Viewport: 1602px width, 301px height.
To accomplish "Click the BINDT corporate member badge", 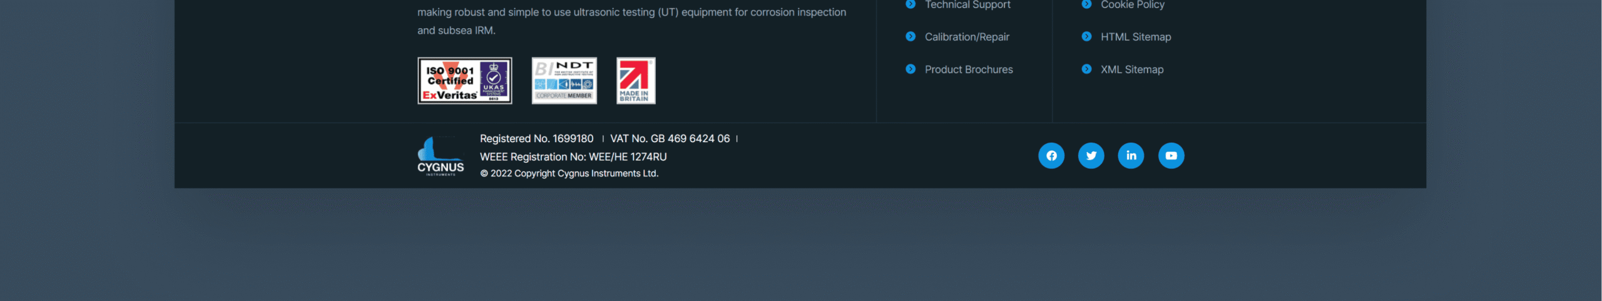I will tap(564, 81).
